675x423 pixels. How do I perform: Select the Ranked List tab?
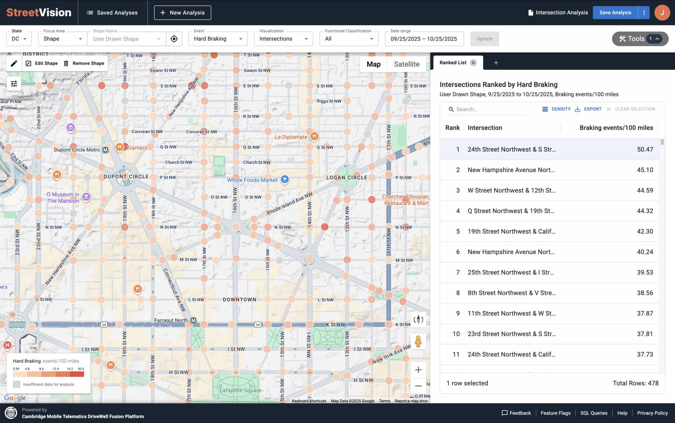(x=453, y=63)
